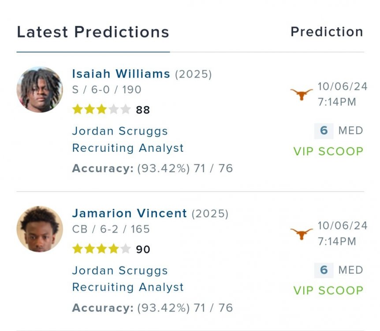Click the Accuracy stat in Jamarion Vincent's row
380x331 pixels.
tap(152, 308)
